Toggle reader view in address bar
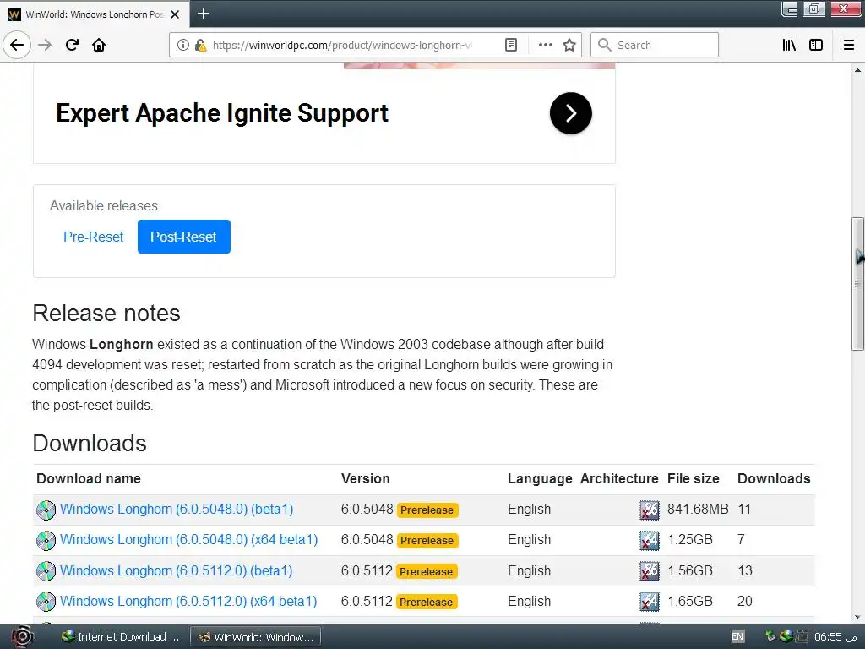Screen dimensions: 865x649 511,45
